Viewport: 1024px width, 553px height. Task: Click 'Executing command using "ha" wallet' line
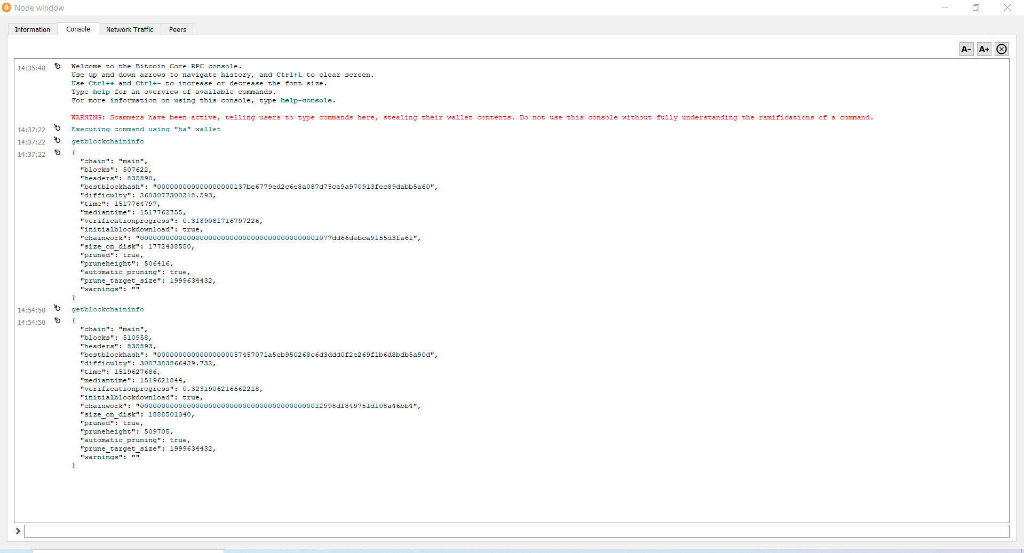coord(146,129)
